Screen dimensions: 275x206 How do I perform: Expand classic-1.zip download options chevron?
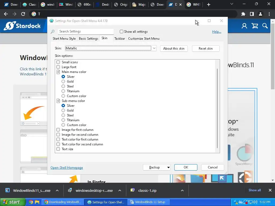tap(182, 190)
